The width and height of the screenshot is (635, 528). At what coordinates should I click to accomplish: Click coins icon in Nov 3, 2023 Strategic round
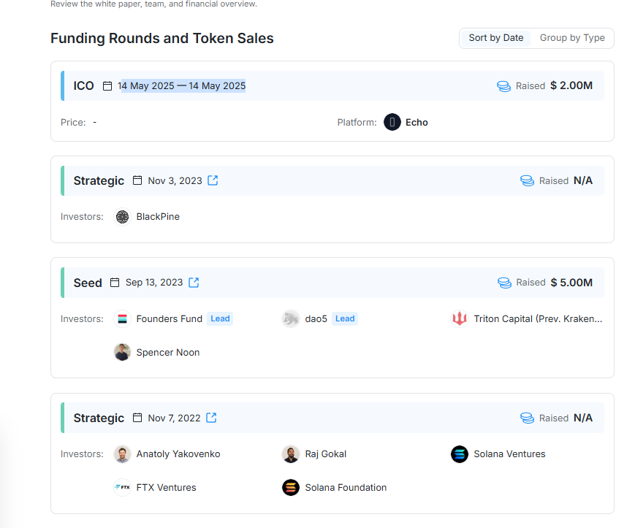527,180
